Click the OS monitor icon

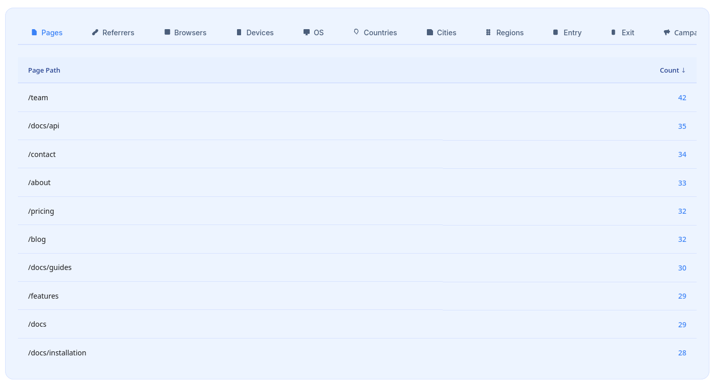[x=306, y=32]
